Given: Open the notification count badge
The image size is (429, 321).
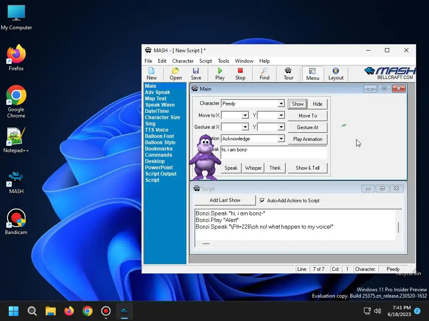Looking at the screenshot, I should click(417, 311).
